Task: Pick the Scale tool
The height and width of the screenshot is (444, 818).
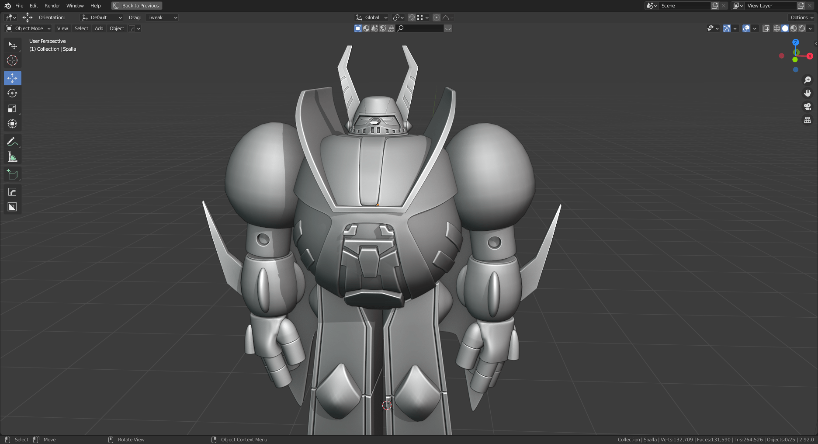Action: tap(13, 108)
